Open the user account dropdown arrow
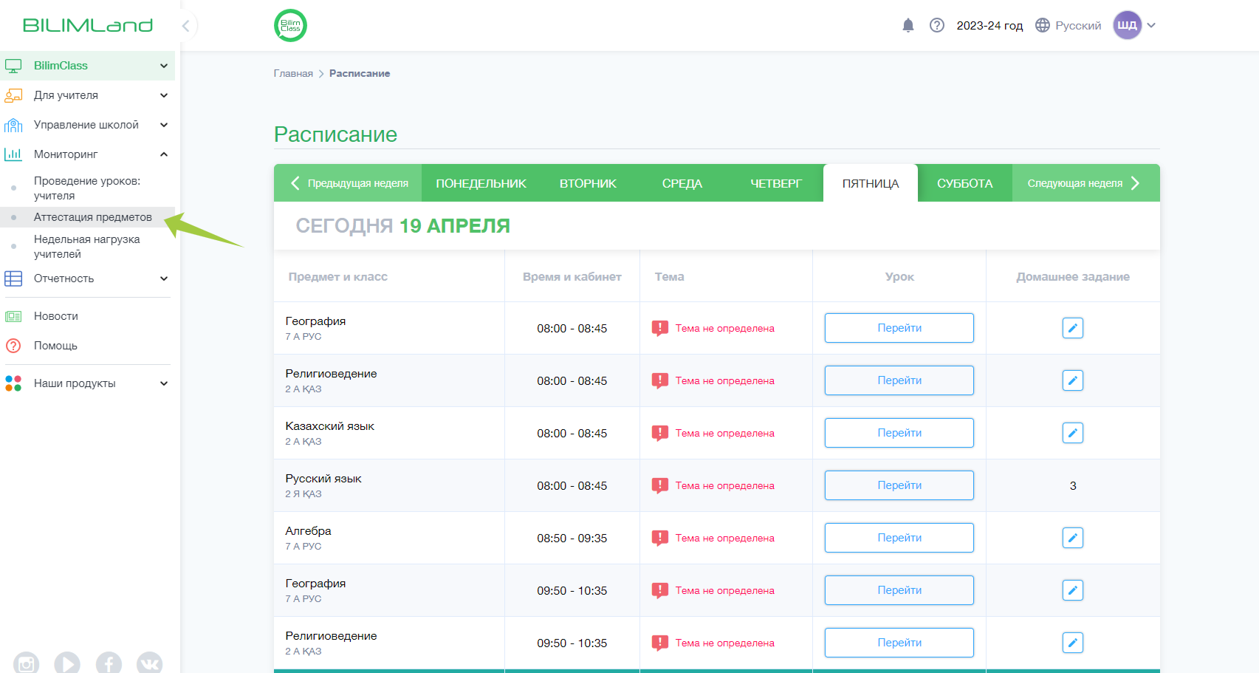Screen dimensions: 1259x673 pos(1151,25)
